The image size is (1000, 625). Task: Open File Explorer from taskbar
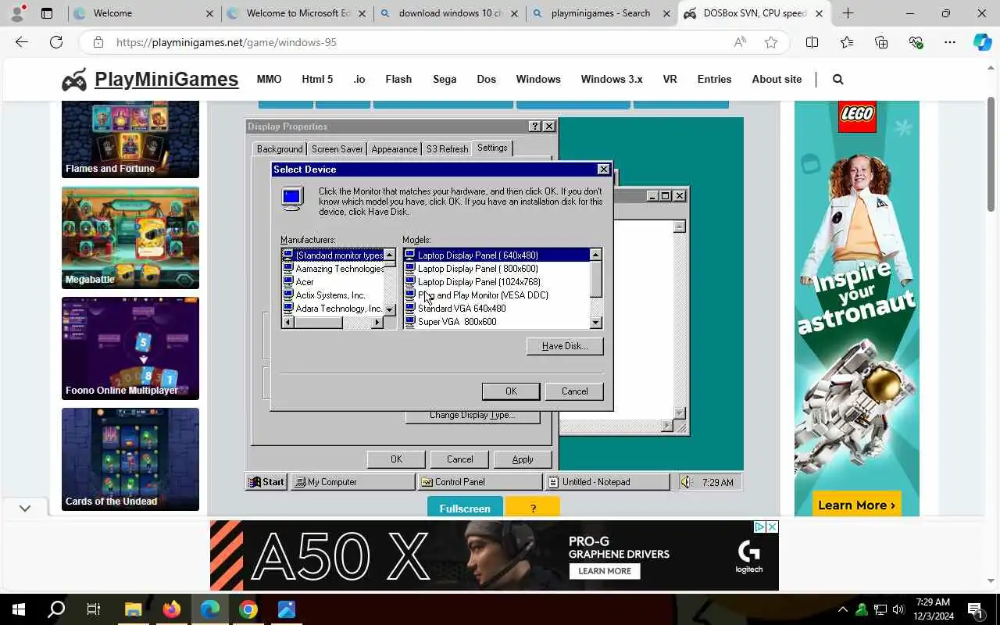(x=133, y=609)
